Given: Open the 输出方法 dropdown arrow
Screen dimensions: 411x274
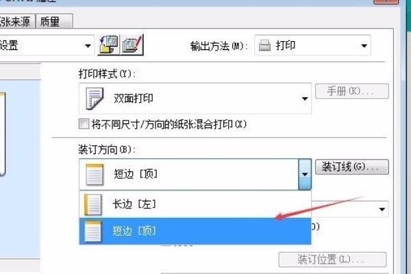Looking at the screenshot, I should coord(364,46).
